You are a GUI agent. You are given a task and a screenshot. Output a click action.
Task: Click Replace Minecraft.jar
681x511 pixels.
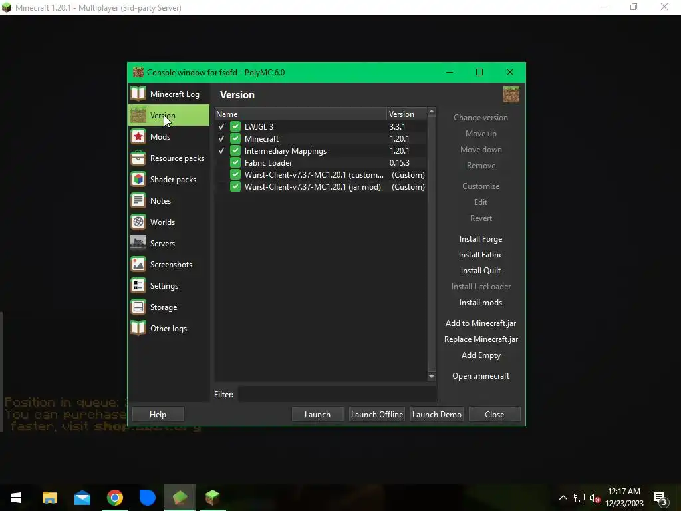coord(481,339)
